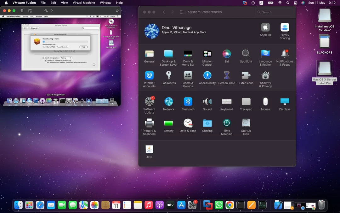Open Startup Disk pane
The width and height of the screenshot is (340, 213).
pos(246,127)
